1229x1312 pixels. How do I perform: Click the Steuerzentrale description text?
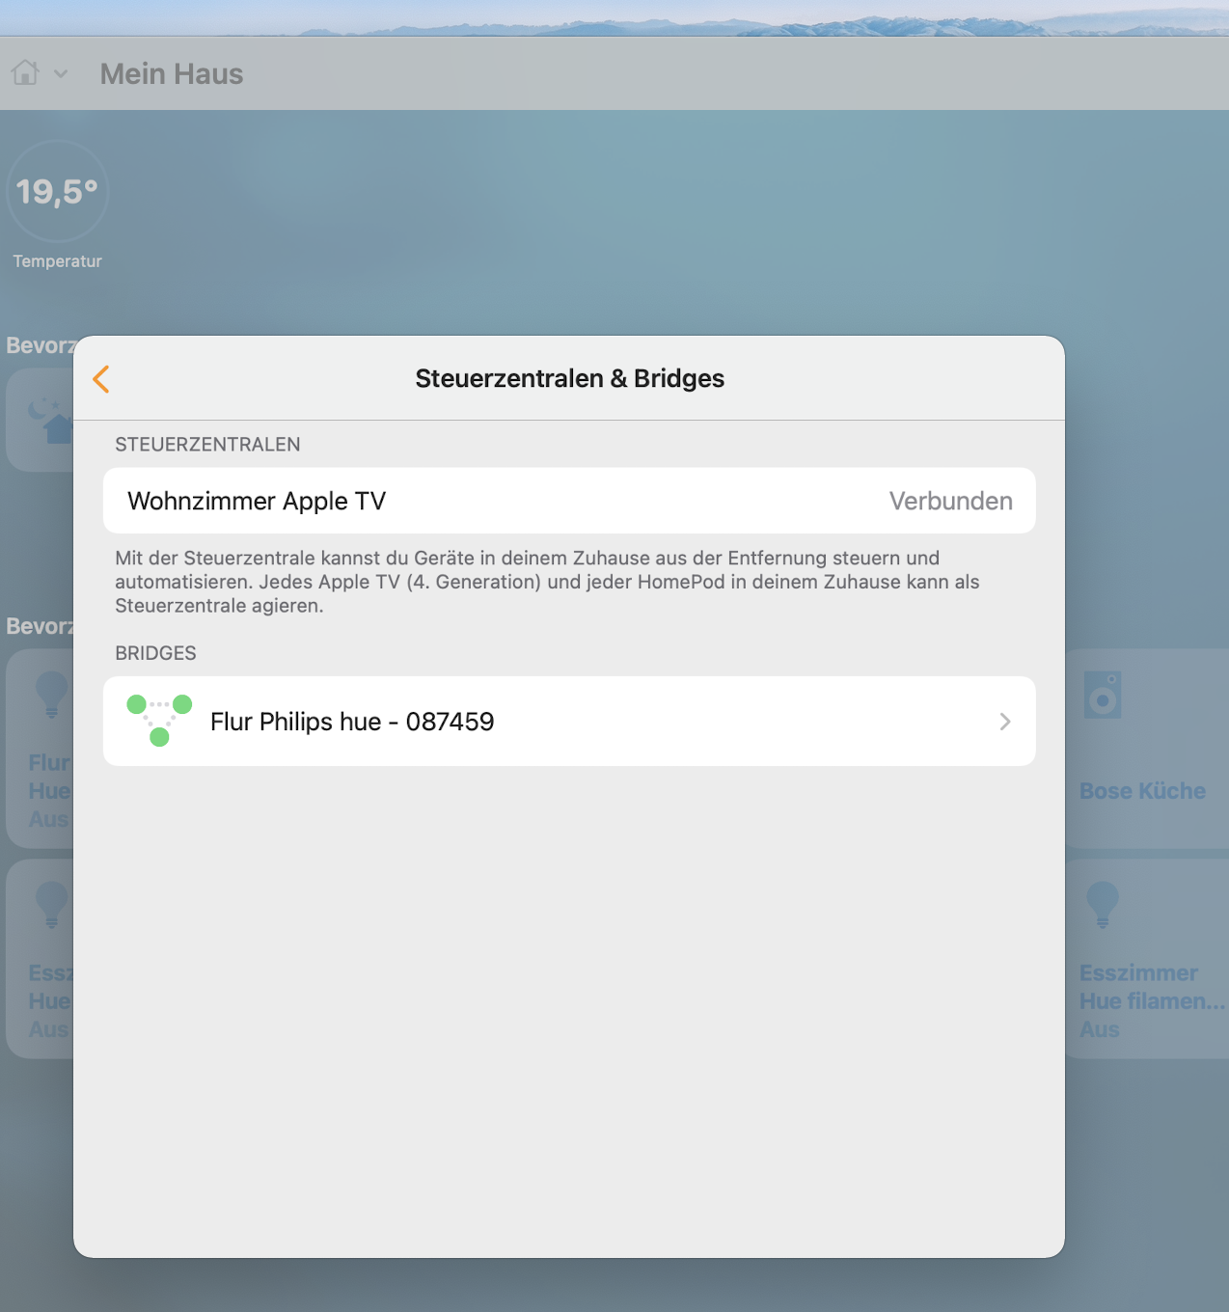(547, 582)
